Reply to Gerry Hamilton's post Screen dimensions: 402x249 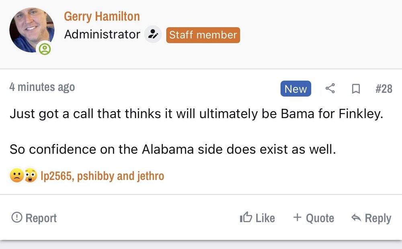click(x=371, y=218)
